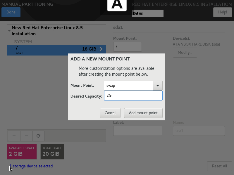
Task: Select the us keyboard layout indicator
Action: 148,13
